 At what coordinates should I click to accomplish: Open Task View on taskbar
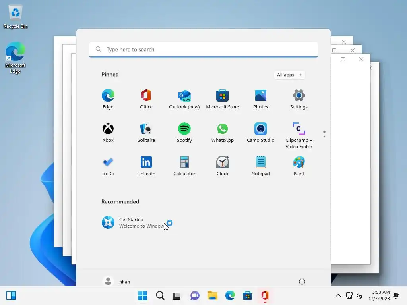(x=177, y=295)
